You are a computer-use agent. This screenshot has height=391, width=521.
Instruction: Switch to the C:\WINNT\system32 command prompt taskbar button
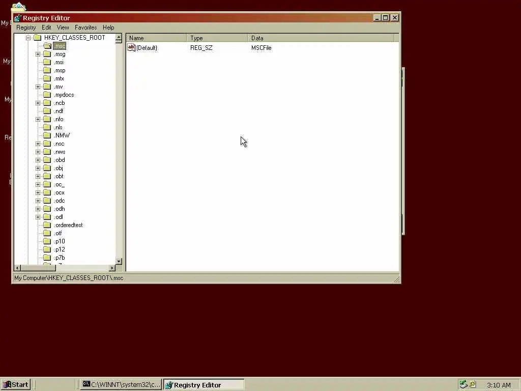pyautogui.click(x=121, y=385)
